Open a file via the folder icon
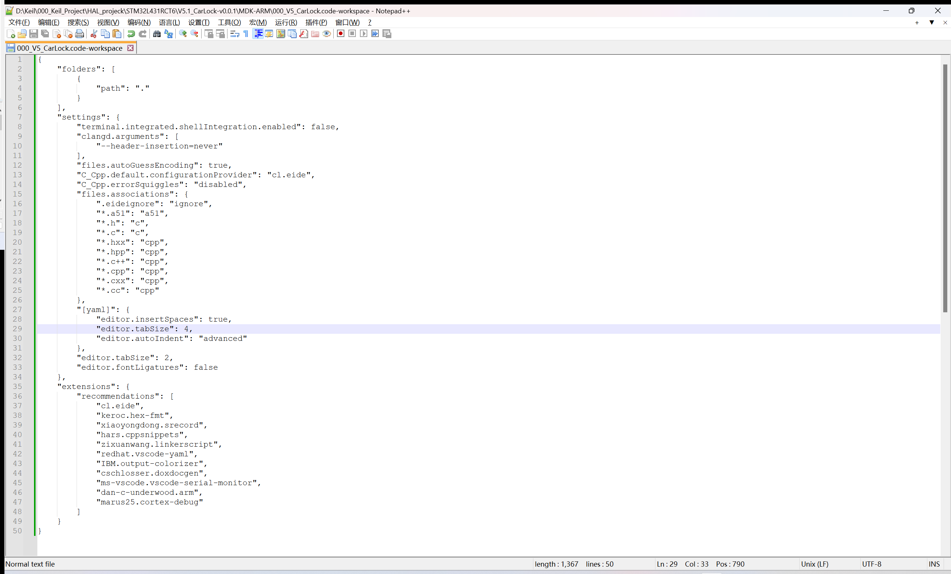This screenshot has height=574, width=951. coord(22,34)
